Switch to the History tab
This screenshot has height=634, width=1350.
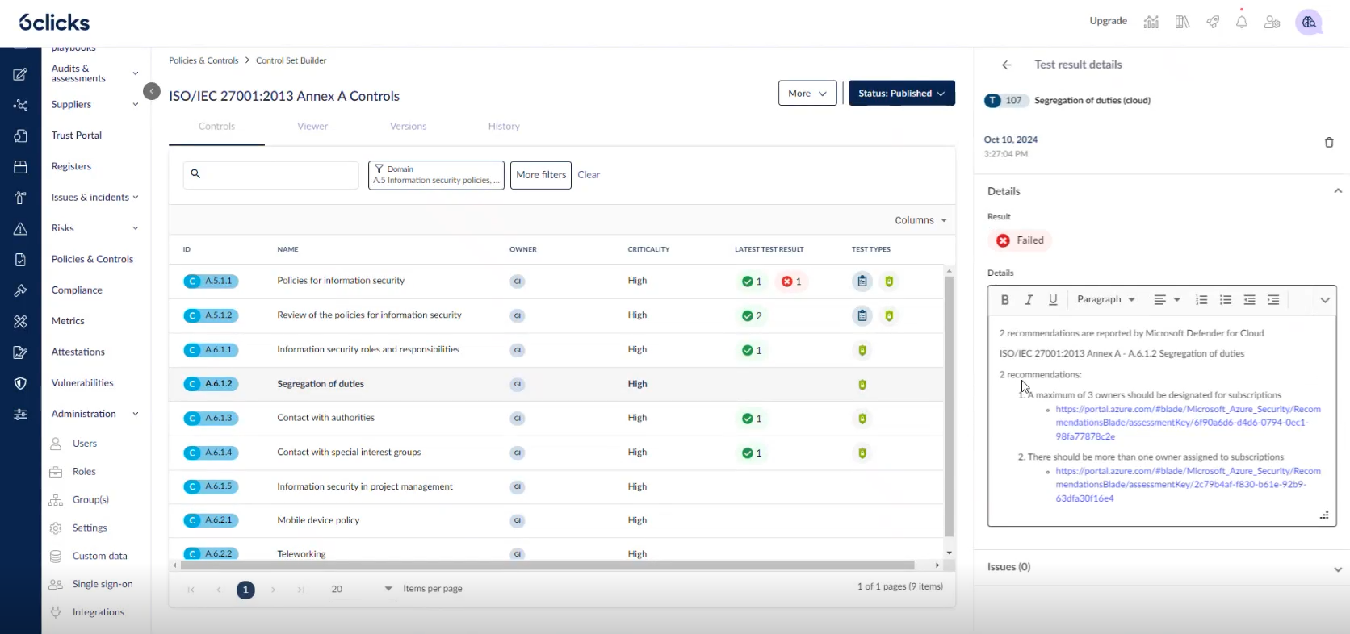click(x=504, y=127)
